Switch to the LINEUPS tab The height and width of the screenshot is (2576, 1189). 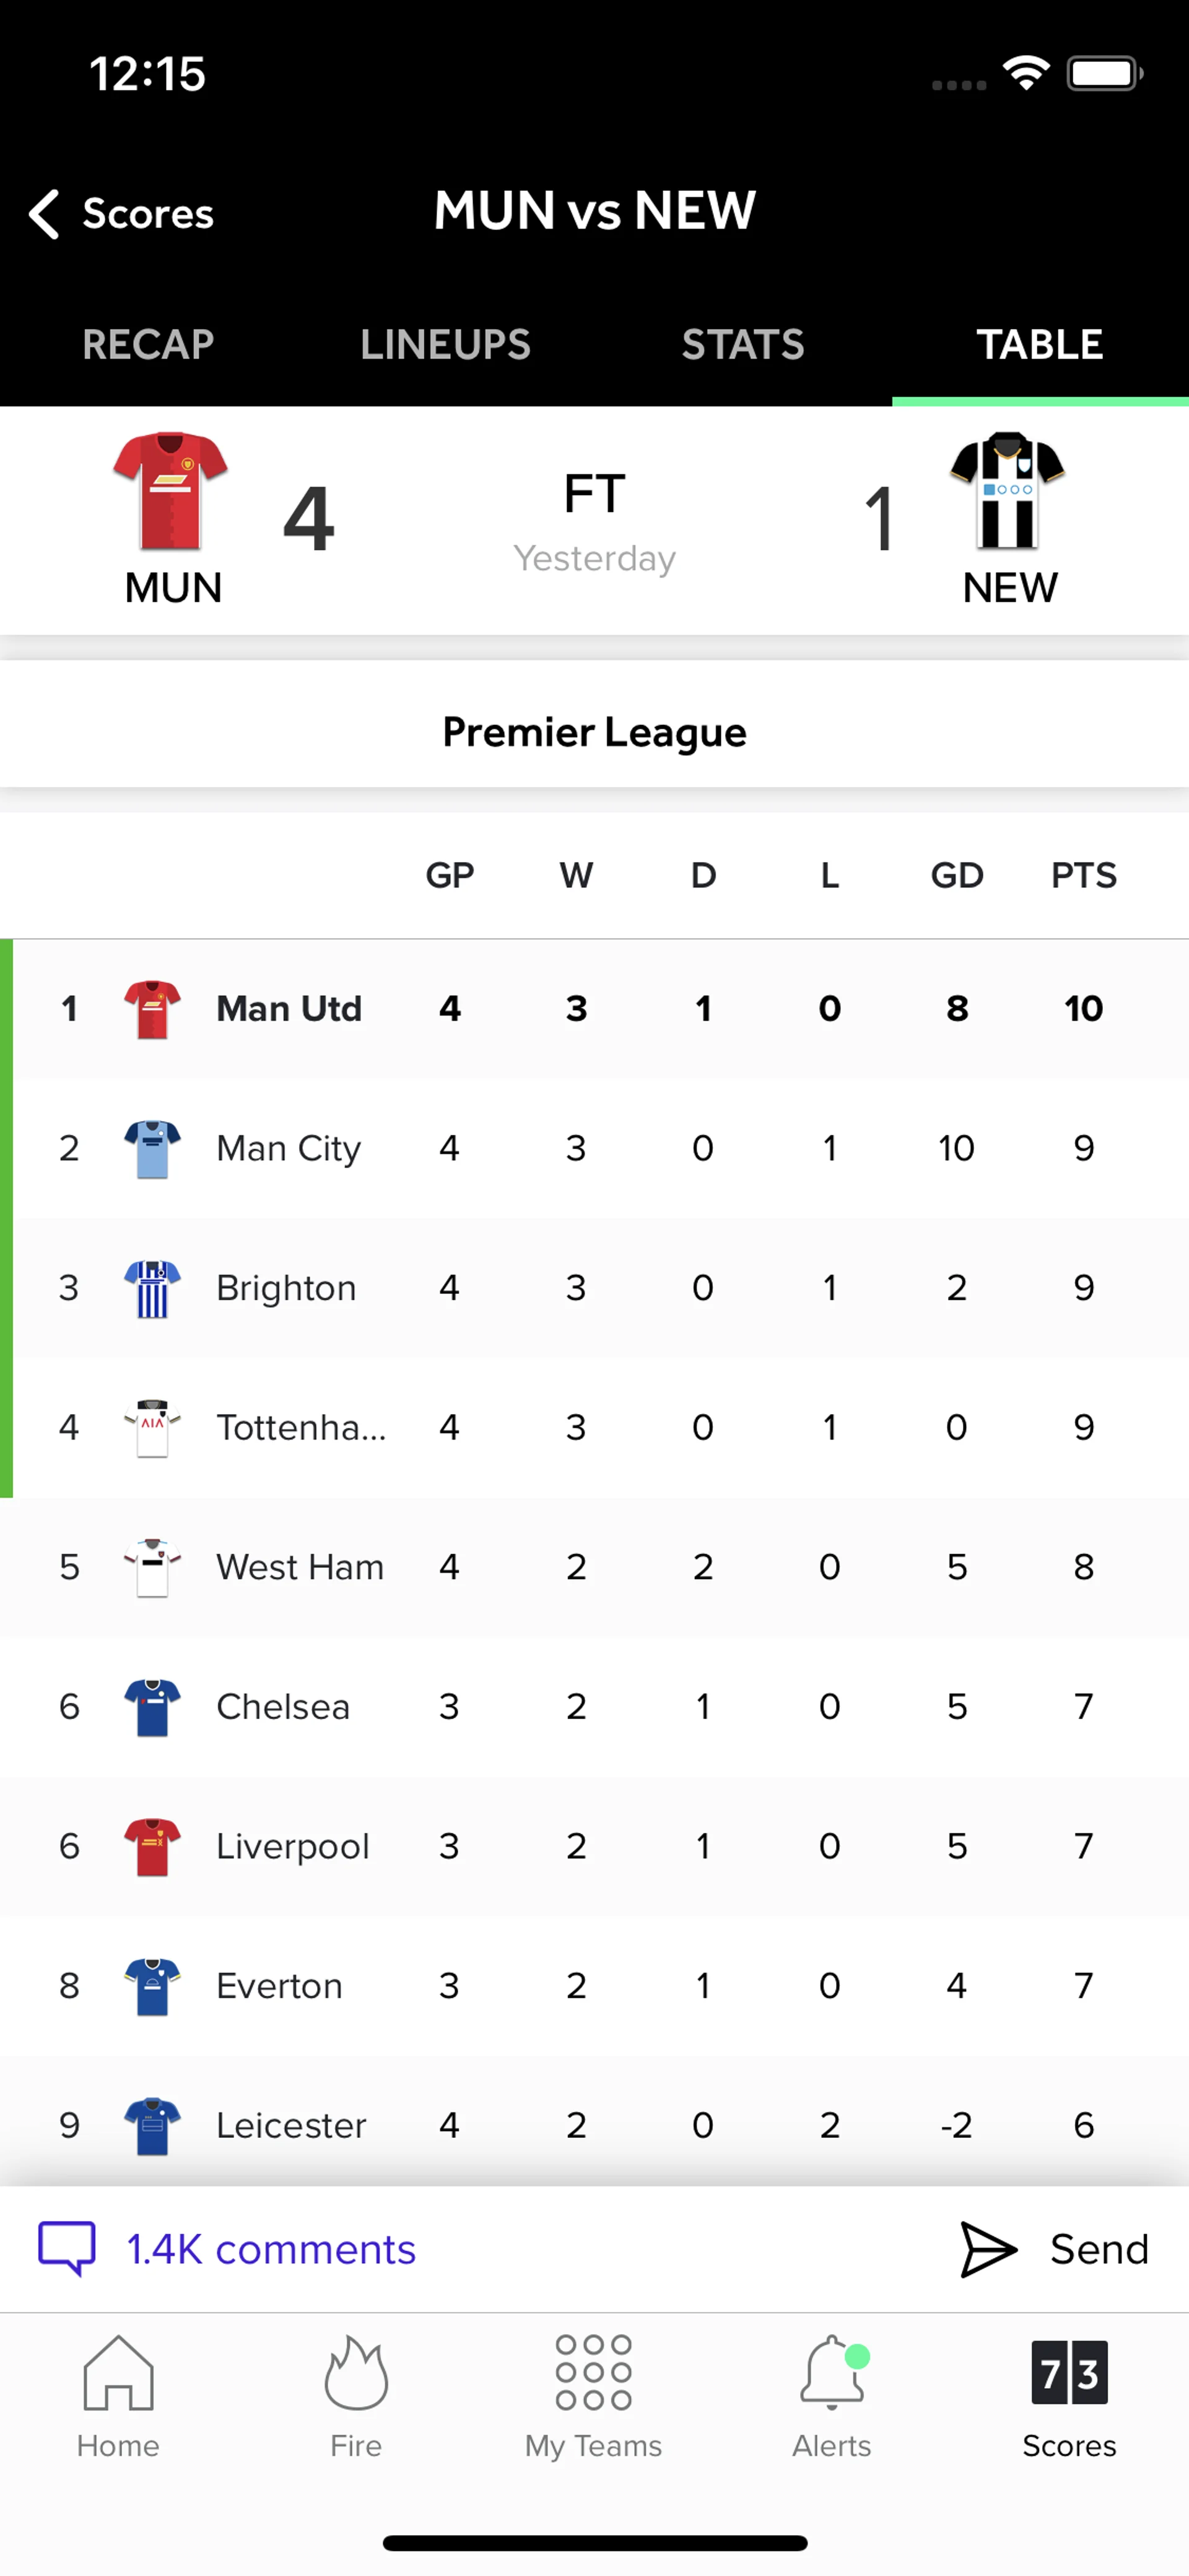click(446, 344)
